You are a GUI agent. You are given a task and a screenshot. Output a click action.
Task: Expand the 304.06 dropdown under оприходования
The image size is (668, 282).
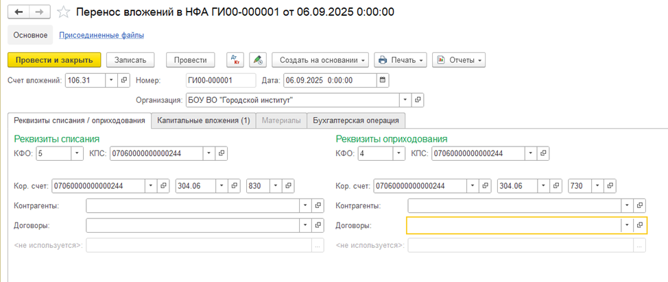pos(543,186)
